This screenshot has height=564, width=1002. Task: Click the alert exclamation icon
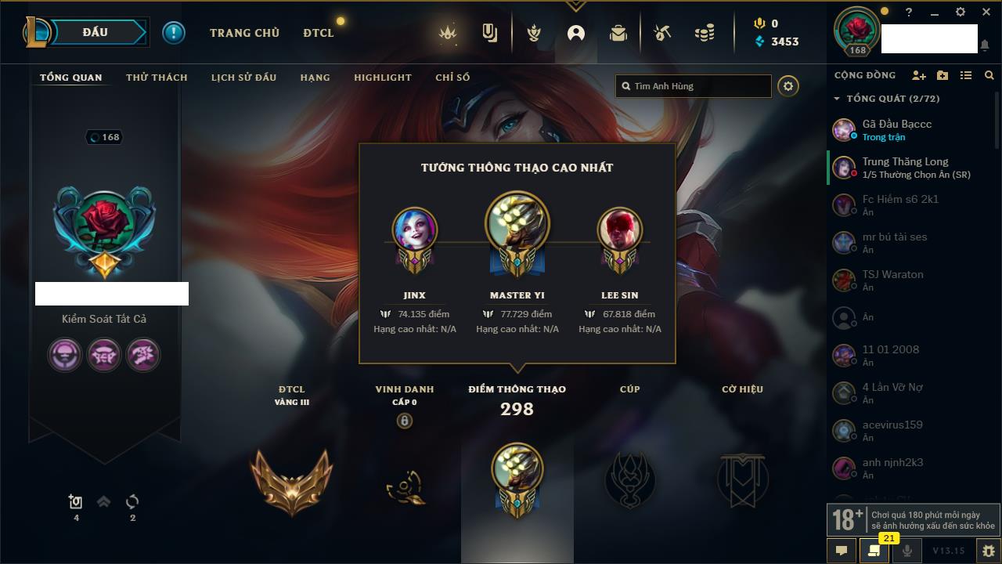(x=174, y=32)
